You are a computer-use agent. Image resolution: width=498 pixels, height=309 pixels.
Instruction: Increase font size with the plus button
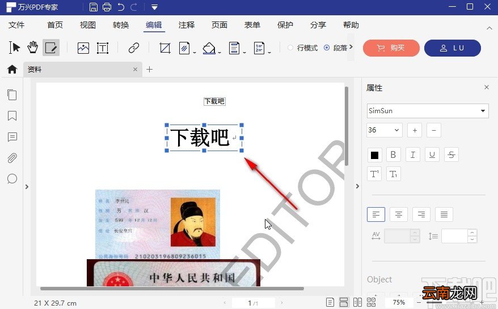pyautogui.click(x=415, y=130)
